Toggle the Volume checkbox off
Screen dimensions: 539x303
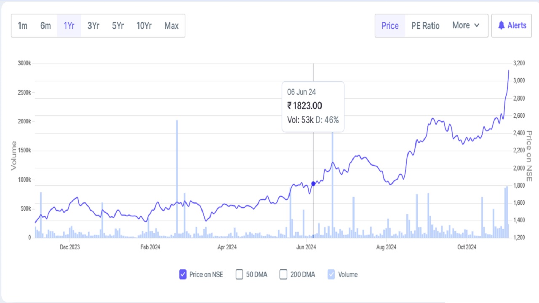(331, 274)
